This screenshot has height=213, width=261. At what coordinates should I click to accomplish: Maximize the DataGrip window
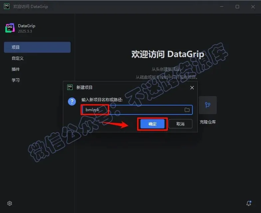[x=237, y=7]
